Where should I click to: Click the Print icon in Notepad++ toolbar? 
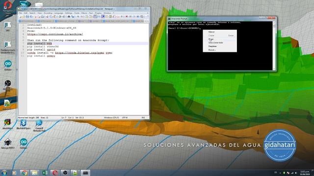pyautogui.click(x=42, y=17)
